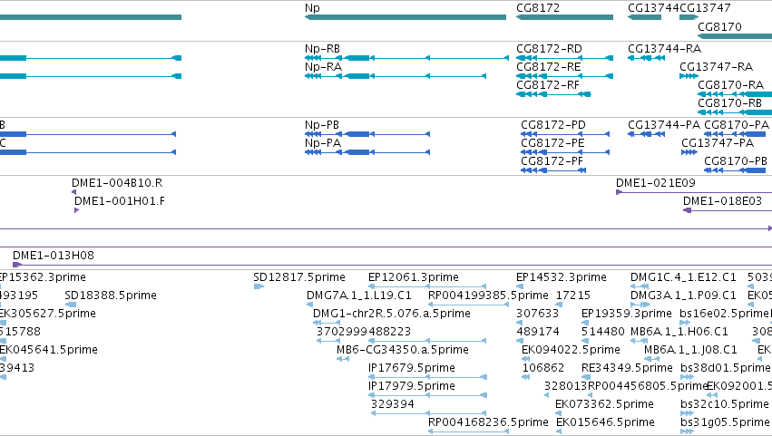Select the Np-RB transcript
The height and width of the screenshot is (436, 772).
pyautogui.click(x=406, y=58)
